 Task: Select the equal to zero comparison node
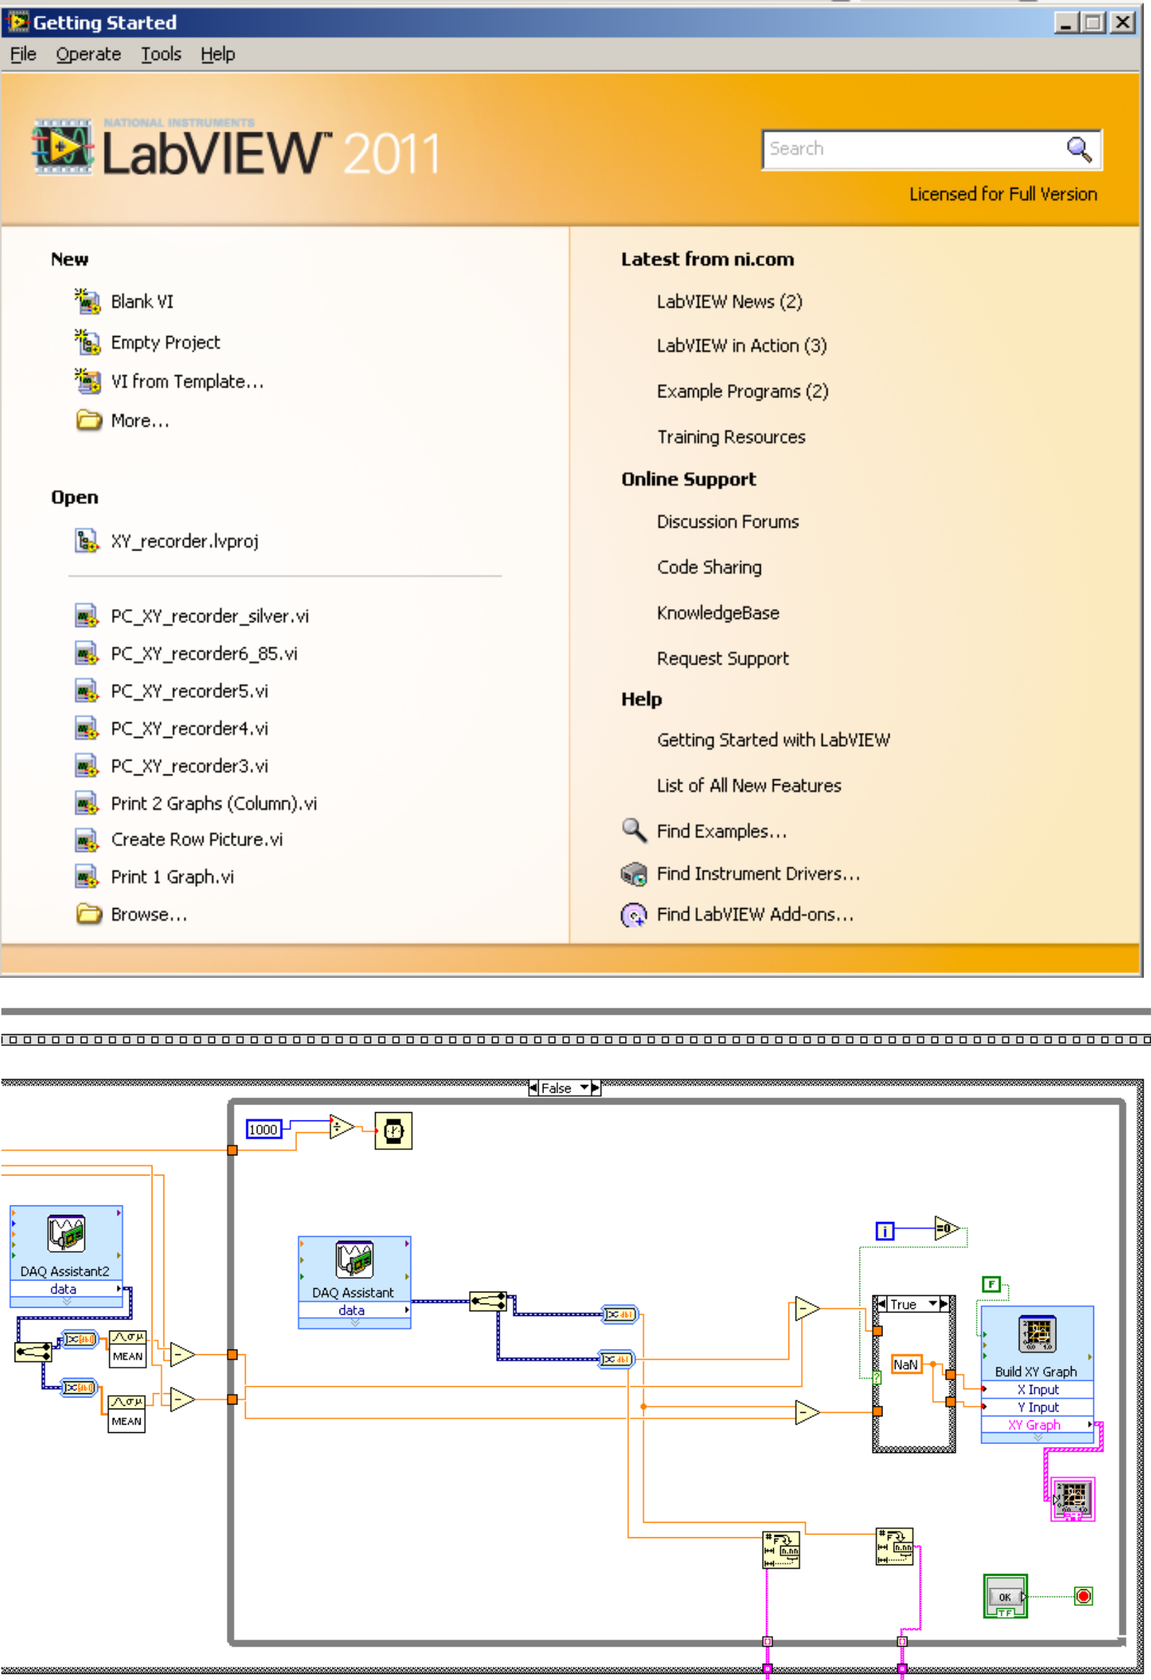pos(946,1228)
